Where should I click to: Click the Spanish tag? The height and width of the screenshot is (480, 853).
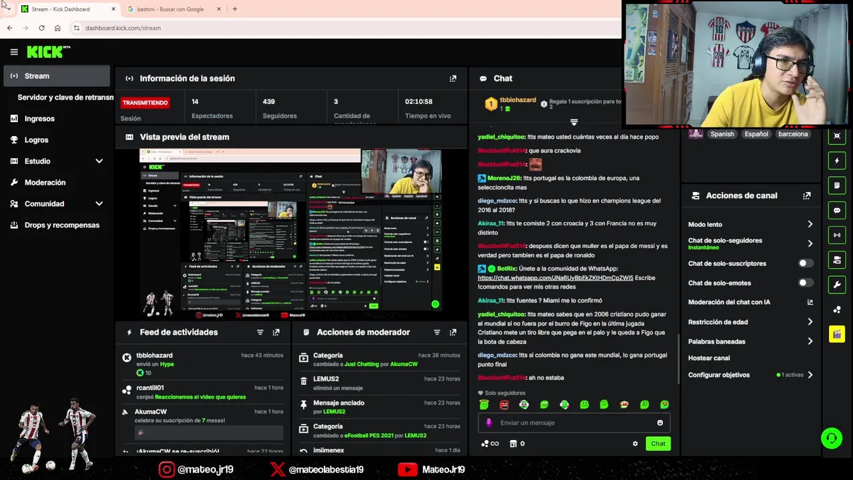(722, 134)
